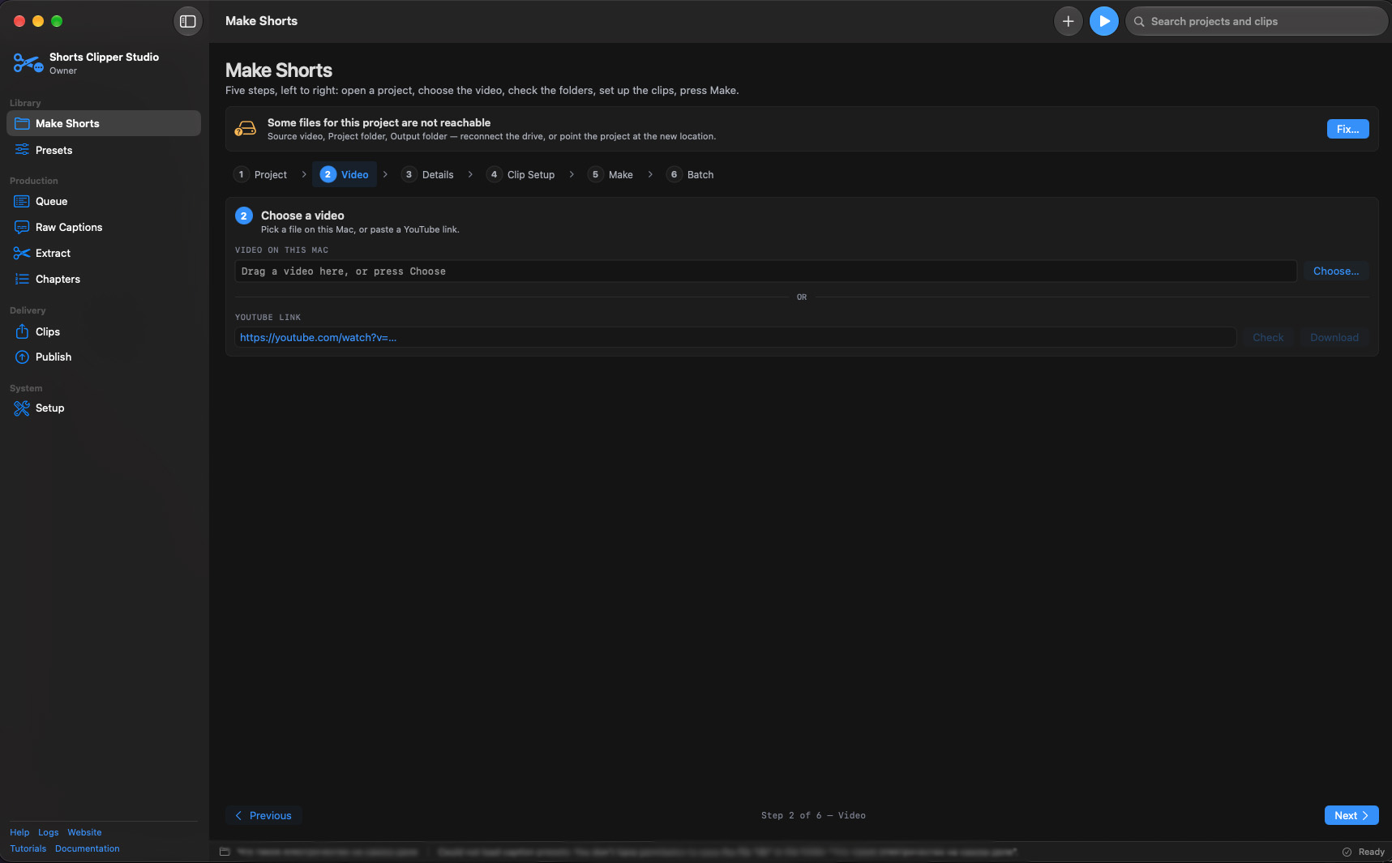Click the blue play button in toolbar
Image resolution: width=1392 pixels, height=863 pixels.
[x=1104, y=21]
